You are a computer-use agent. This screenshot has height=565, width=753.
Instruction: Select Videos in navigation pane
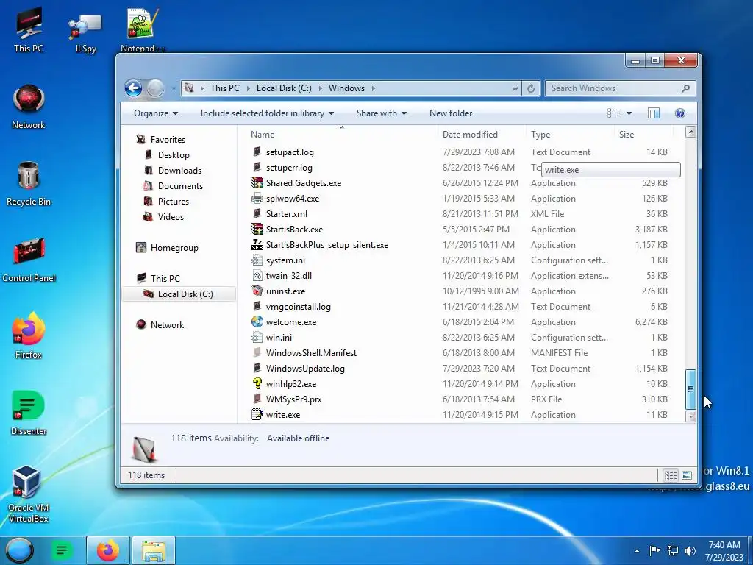171,217
